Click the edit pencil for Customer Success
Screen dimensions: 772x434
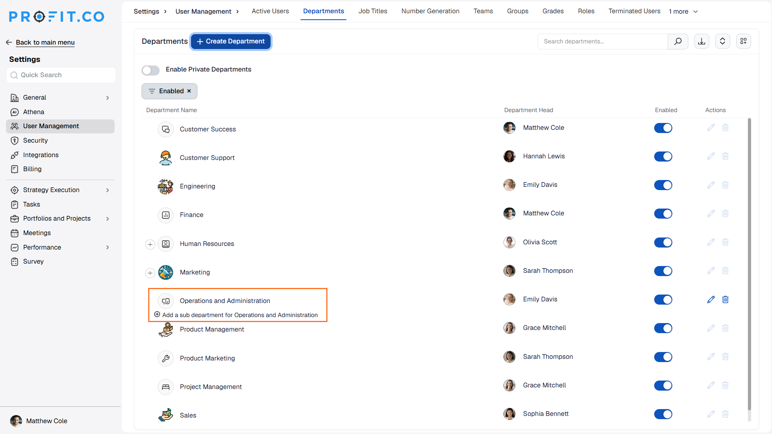711,128
